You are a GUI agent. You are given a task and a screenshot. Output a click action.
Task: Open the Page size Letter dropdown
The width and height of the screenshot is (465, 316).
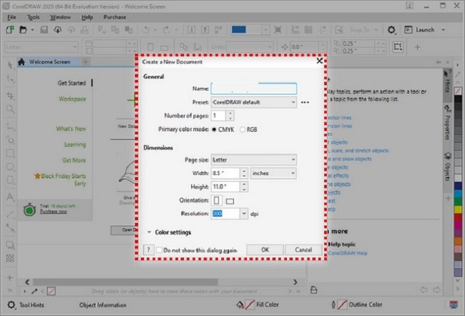coord(254,160)
